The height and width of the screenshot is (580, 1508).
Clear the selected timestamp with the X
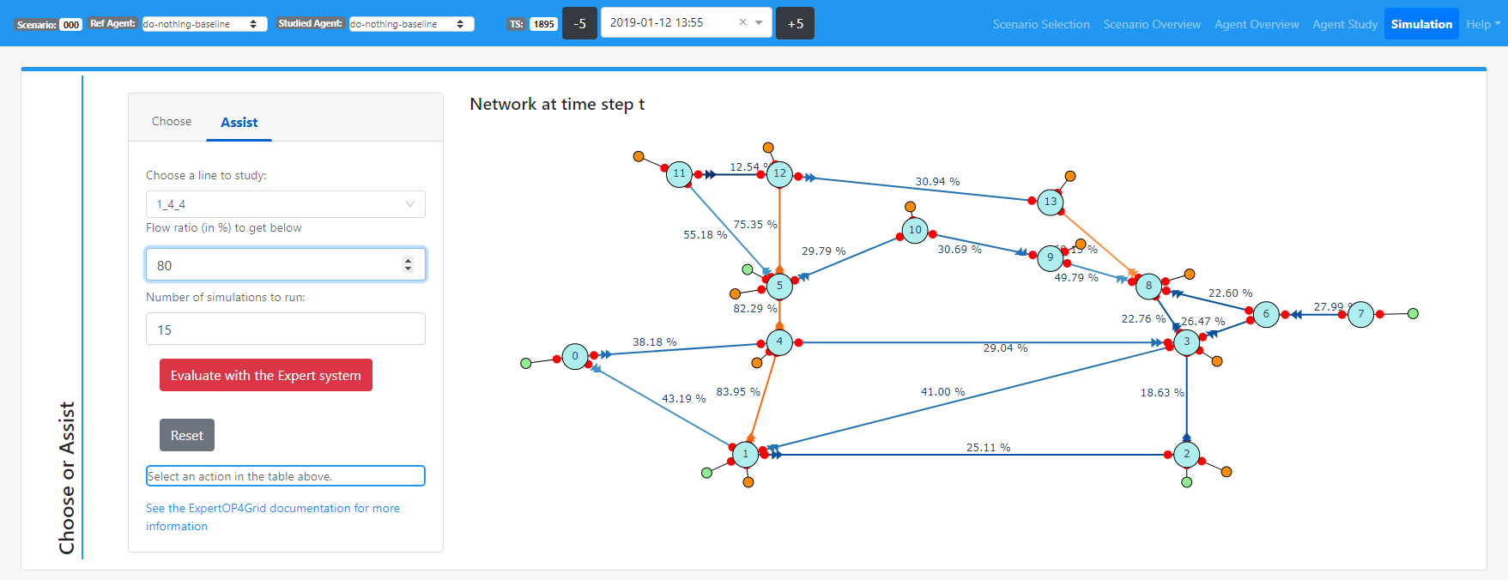[742, 22]
